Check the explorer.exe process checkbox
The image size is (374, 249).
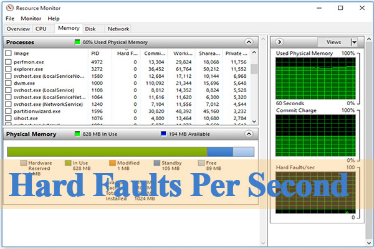8,69
